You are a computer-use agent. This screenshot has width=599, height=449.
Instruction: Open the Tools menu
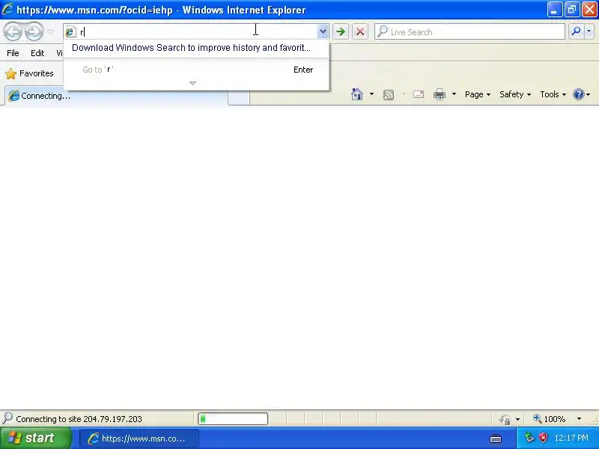click(553, 94)
